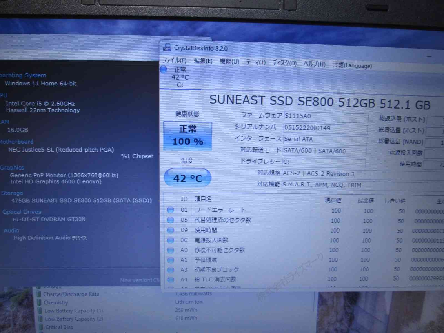Click the blue indicator next to 使用時間
The width and height of the screenshot is (444, 333).
pyautogui.click(x=170, y=230)
